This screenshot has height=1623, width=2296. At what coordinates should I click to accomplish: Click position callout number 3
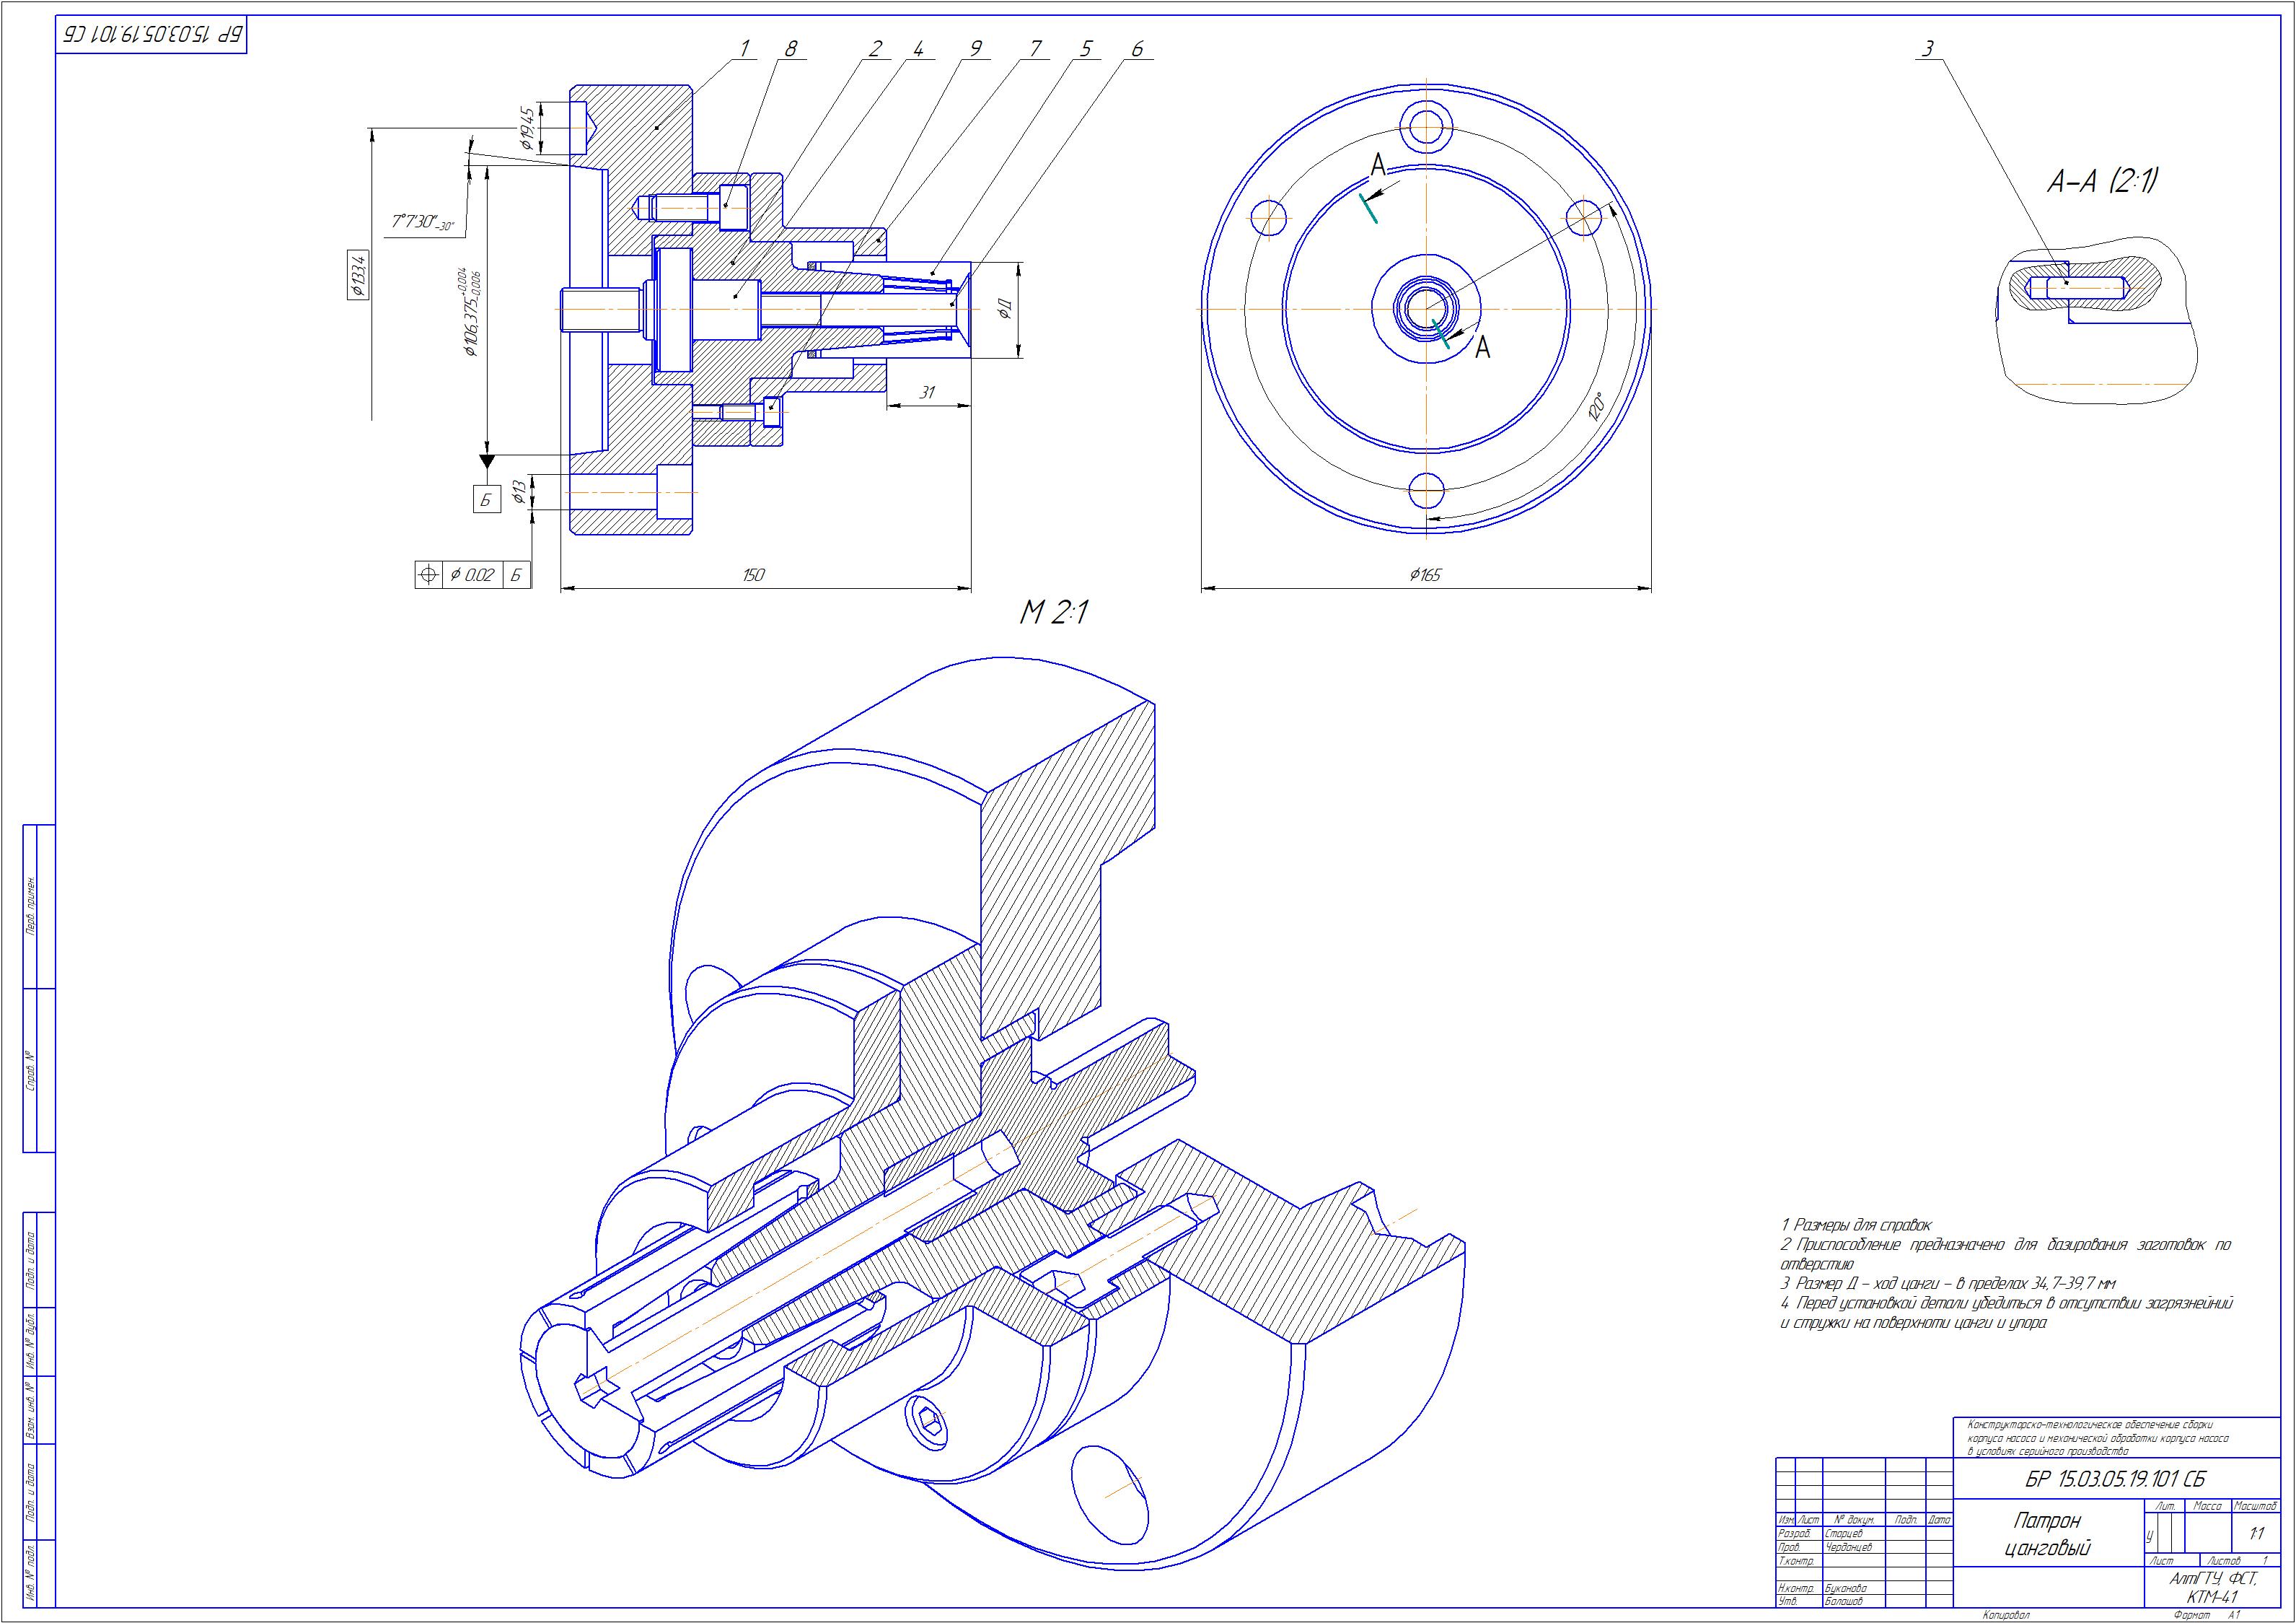1928,48
